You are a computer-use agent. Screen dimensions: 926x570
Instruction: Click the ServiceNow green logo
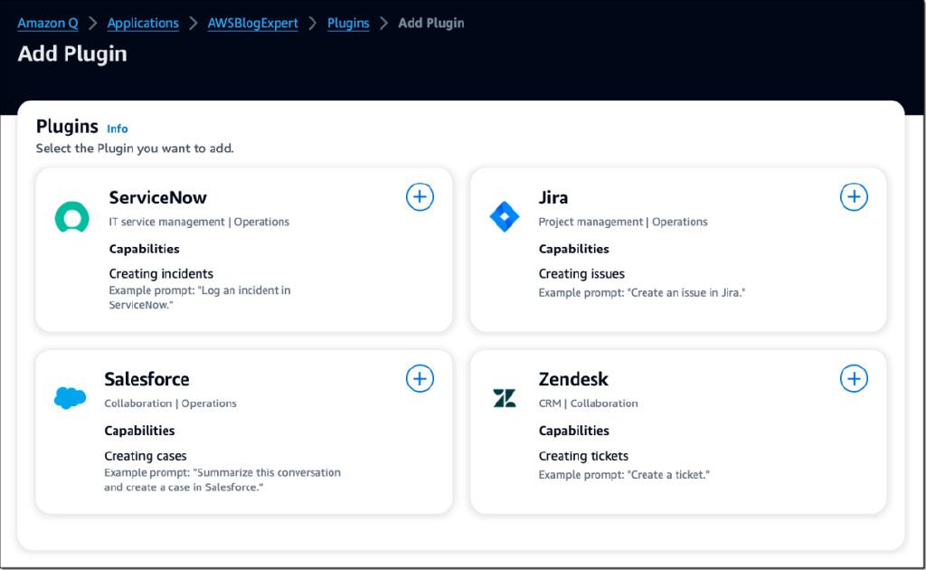71,217
